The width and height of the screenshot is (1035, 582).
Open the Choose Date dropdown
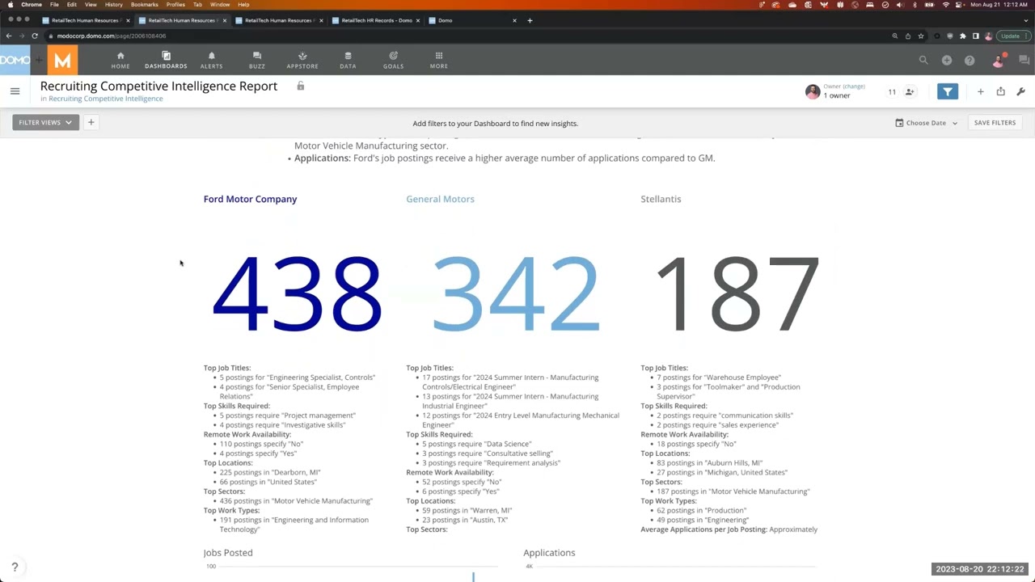(x=927, y=123)
